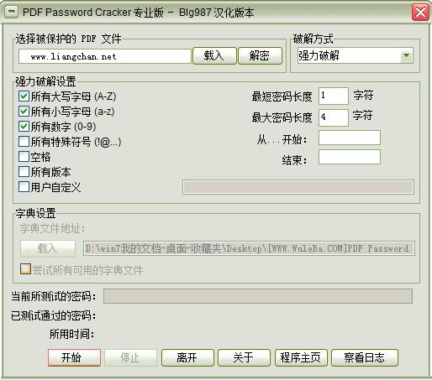Screen dimensions: 432x380
Task: Click the window menu icon in title bar
Action: point(11,12)
